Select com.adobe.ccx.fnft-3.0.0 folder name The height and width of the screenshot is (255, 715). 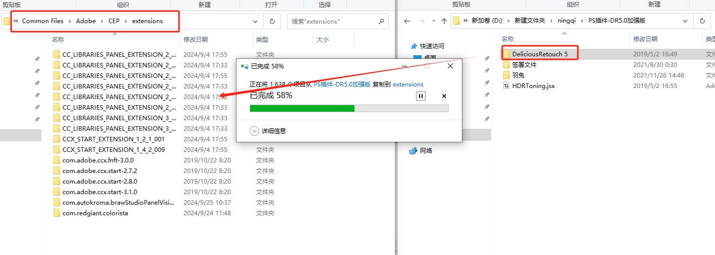click(98, 160)
